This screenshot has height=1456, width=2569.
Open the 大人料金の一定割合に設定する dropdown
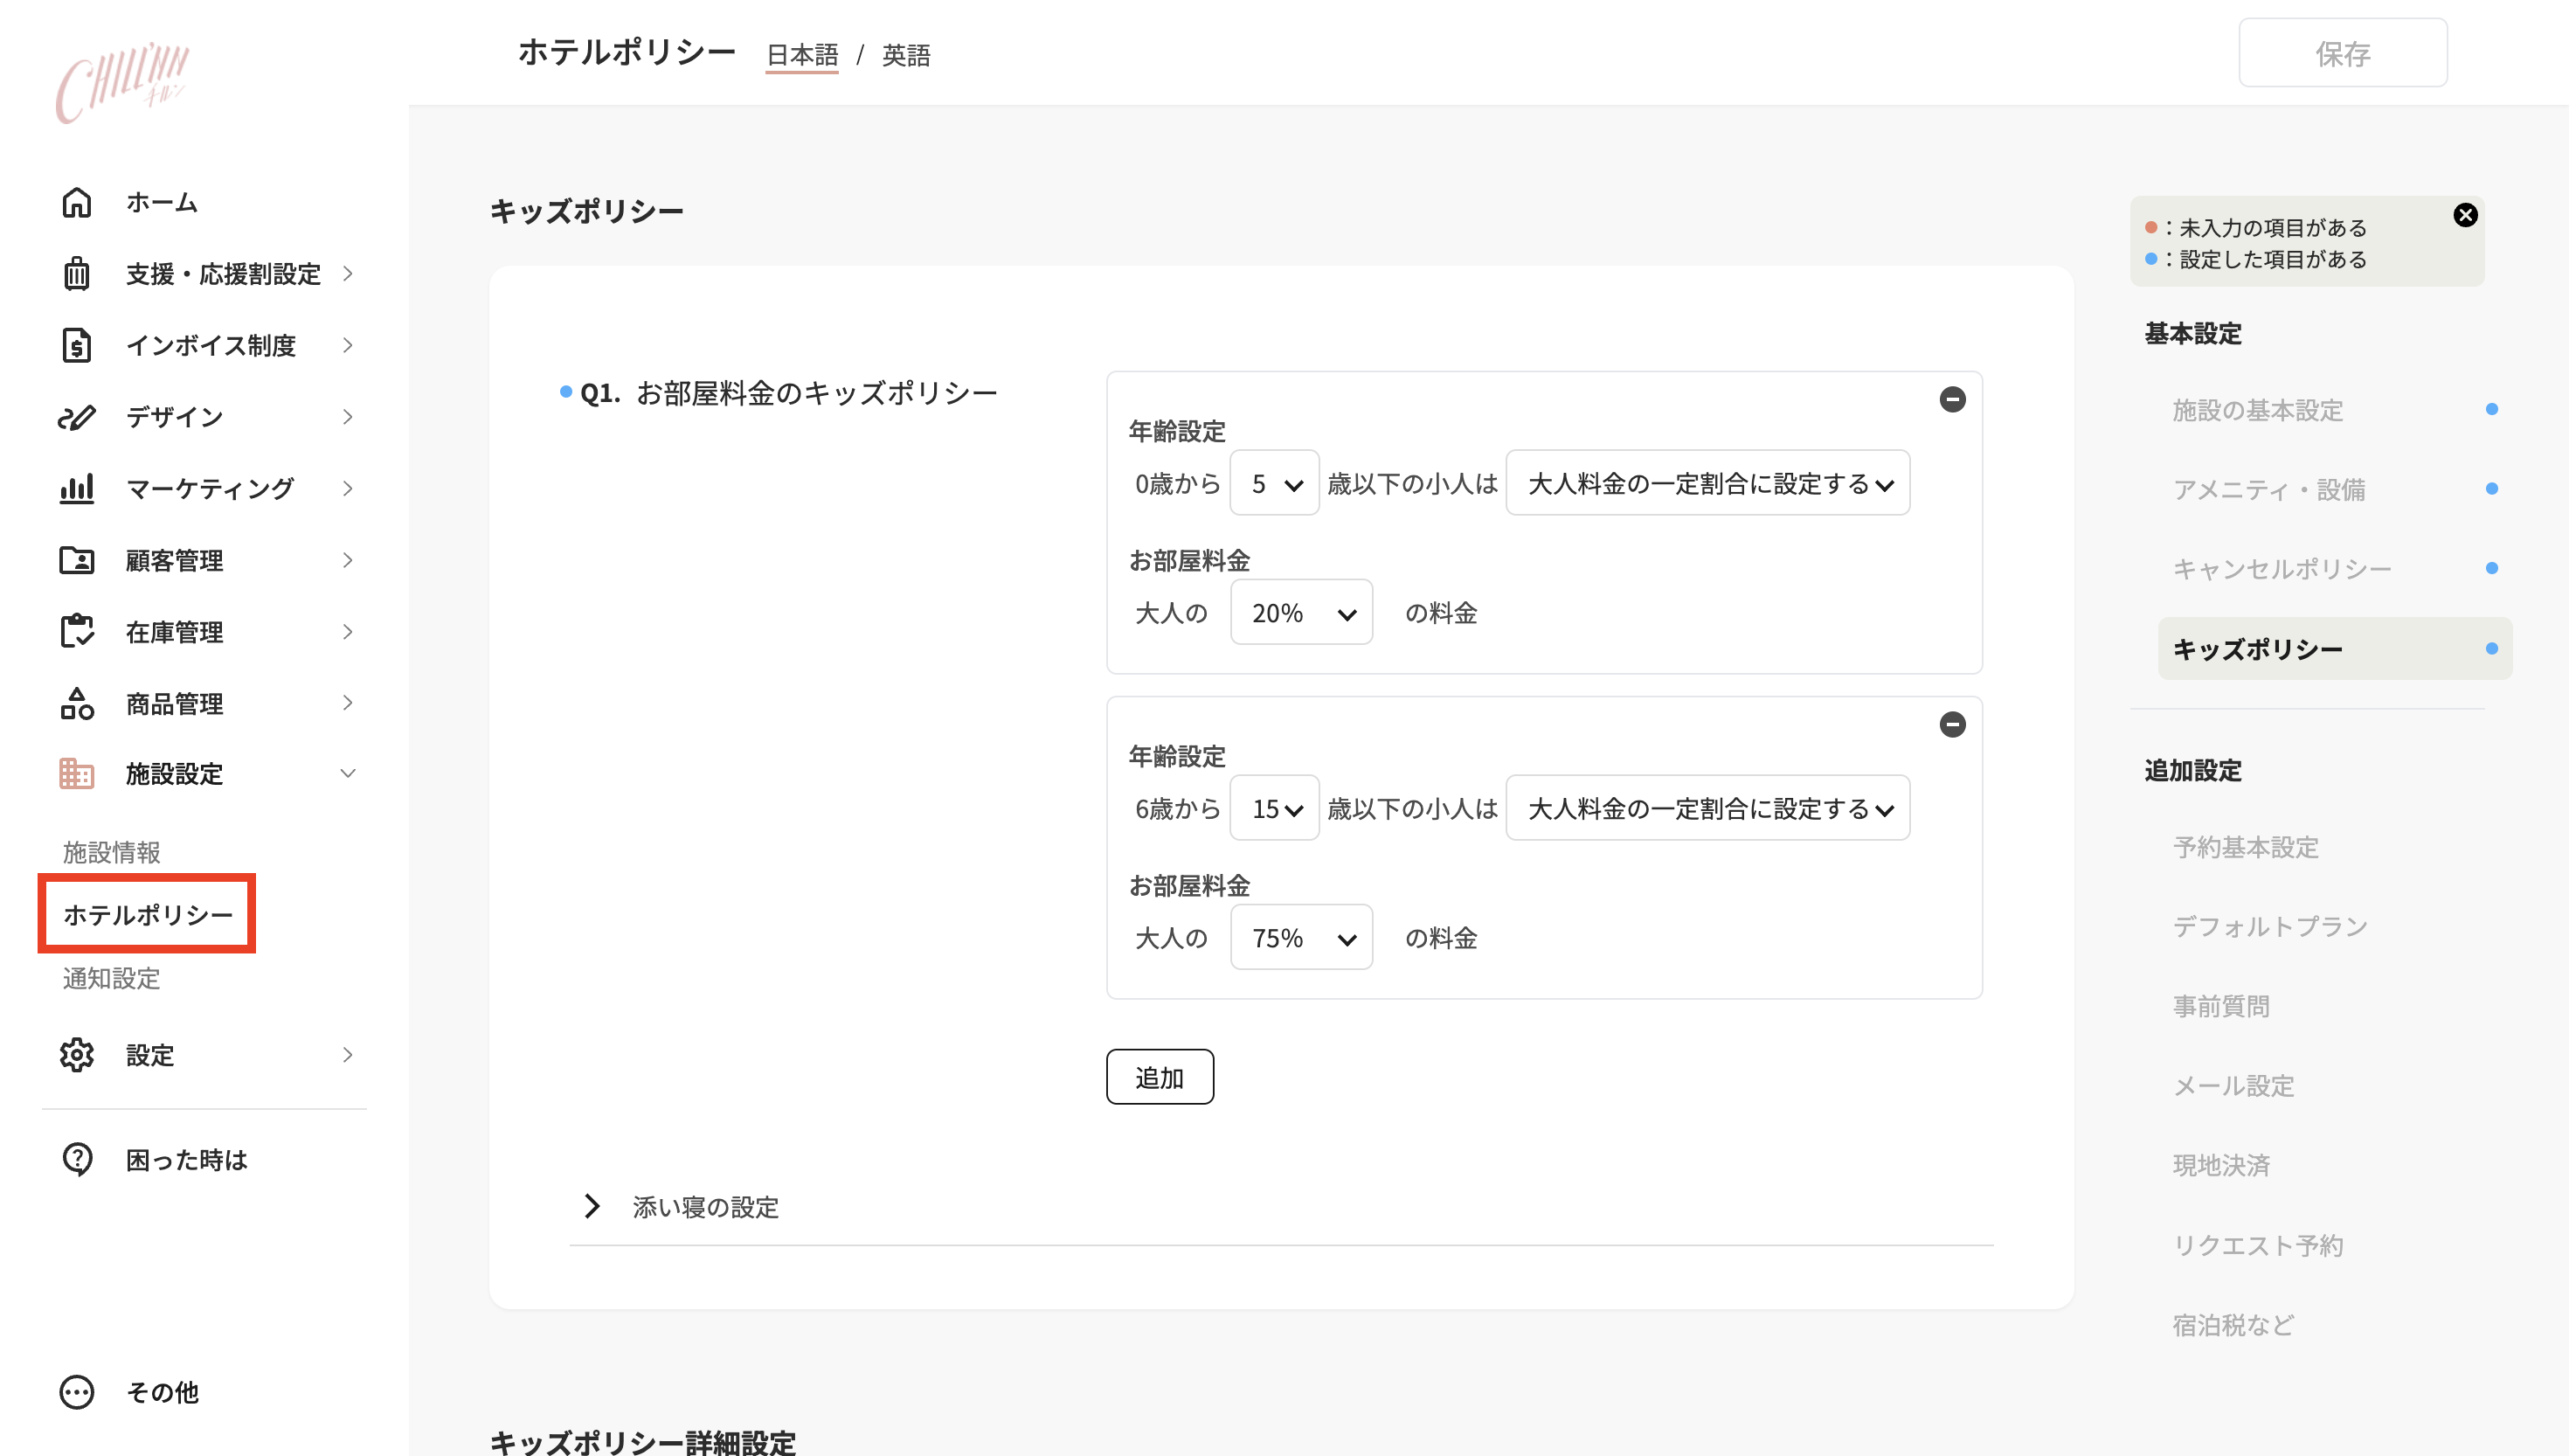[x=1707, y=483]
